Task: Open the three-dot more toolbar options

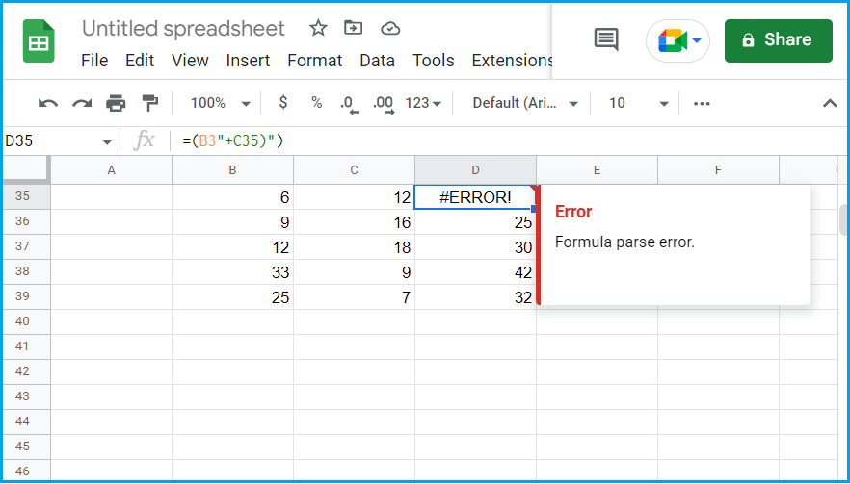Action: click(702, 103)
